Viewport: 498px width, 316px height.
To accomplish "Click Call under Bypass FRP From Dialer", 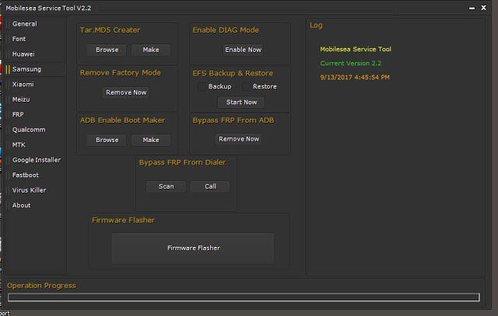I will (x=210, y=186).
